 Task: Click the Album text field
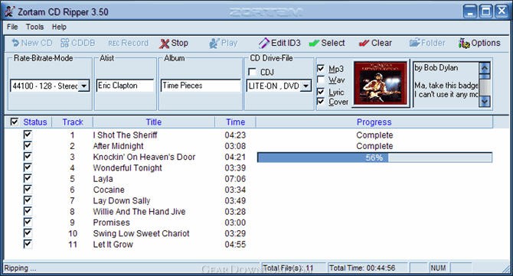click(x=201, y=86)
